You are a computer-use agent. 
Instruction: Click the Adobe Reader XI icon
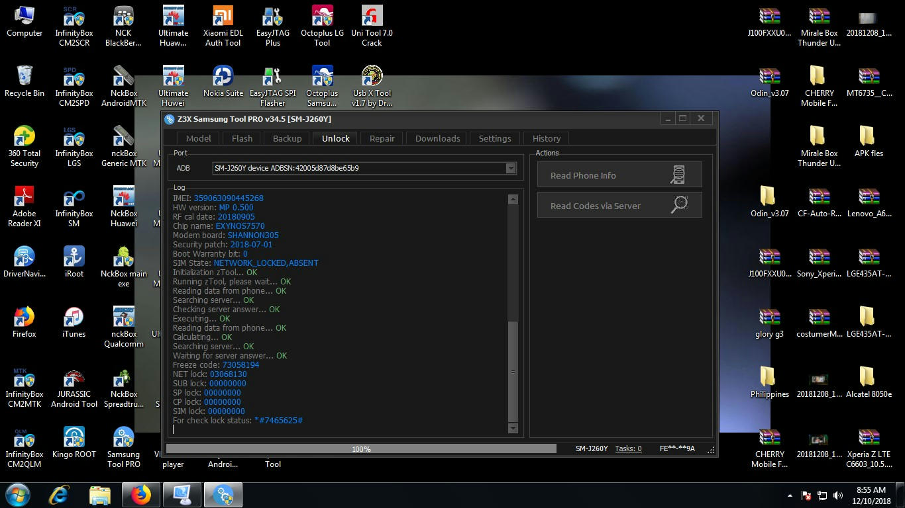click(x=25, y=207)
